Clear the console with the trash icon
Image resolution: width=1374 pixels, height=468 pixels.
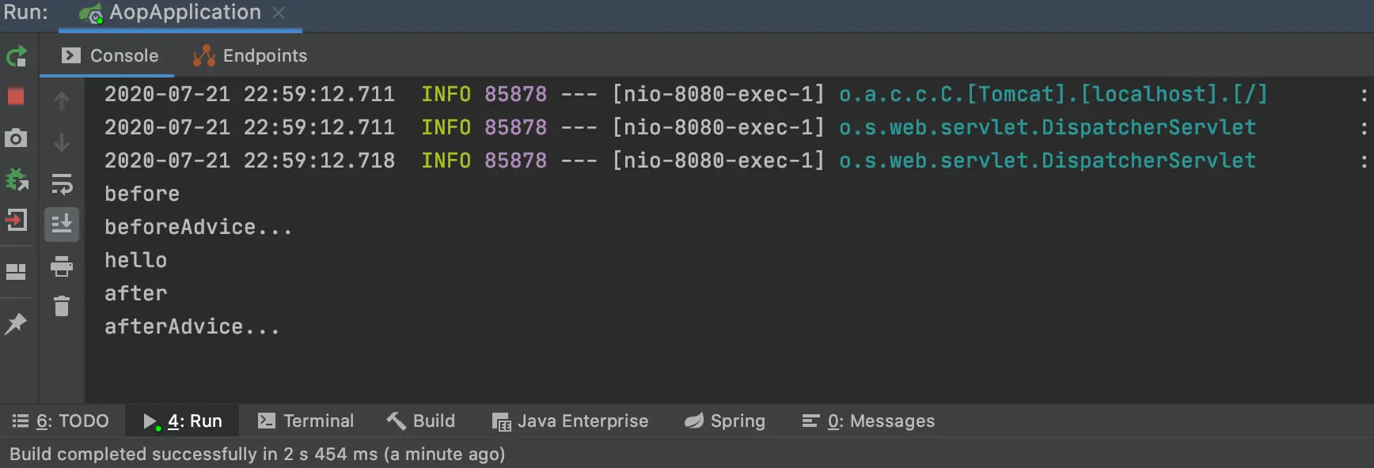coord(62,306)
